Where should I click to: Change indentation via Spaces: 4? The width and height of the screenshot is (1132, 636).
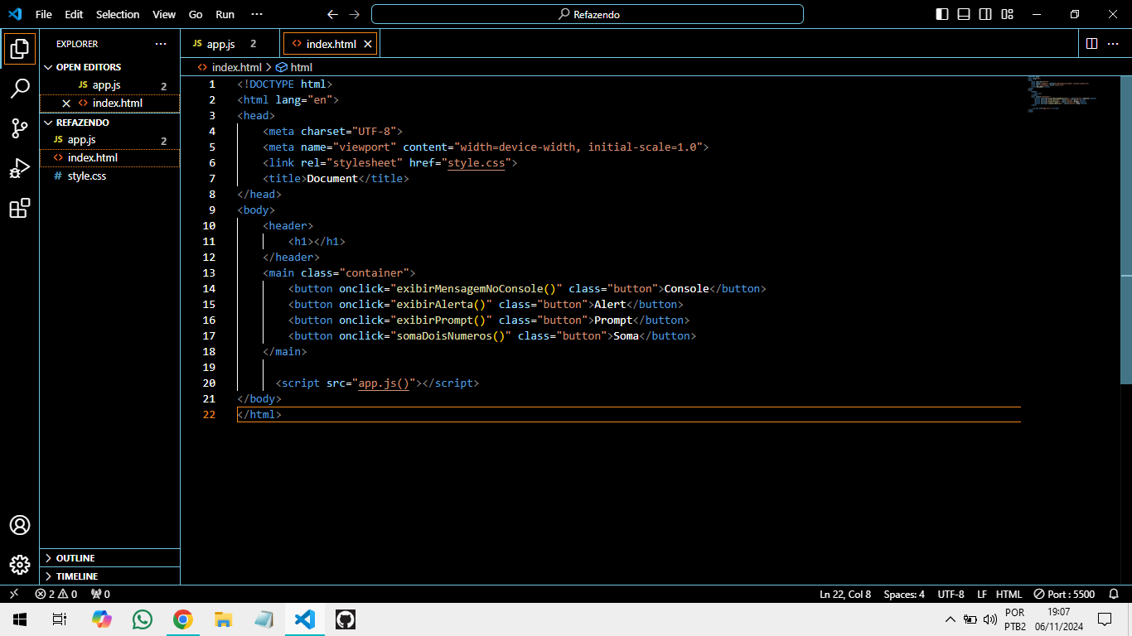pos(904,594)
